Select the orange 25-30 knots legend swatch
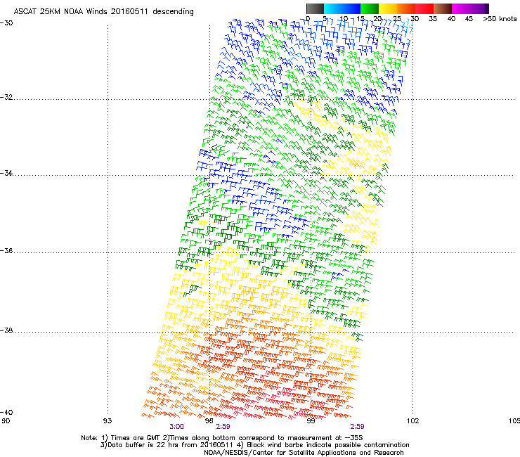Viewport: 520px width, 457px height. click(x=406, y=8)
